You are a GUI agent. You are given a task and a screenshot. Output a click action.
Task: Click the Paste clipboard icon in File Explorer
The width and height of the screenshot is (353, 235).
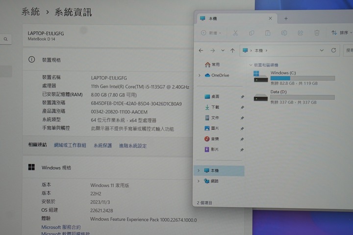pyautogui.click(x=268, y=33)
